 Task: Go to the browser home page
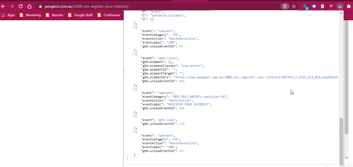(29, 6)
